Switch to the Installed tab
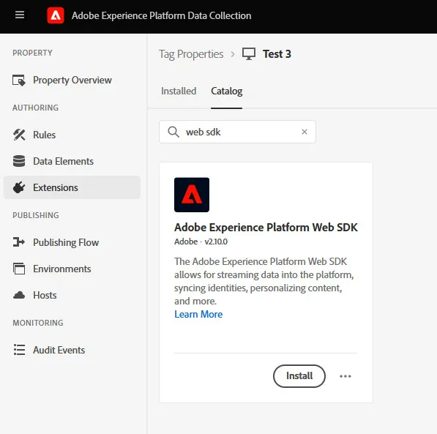Image resolution: width=437 pixels, height=434 pixels. pos(179,91)
